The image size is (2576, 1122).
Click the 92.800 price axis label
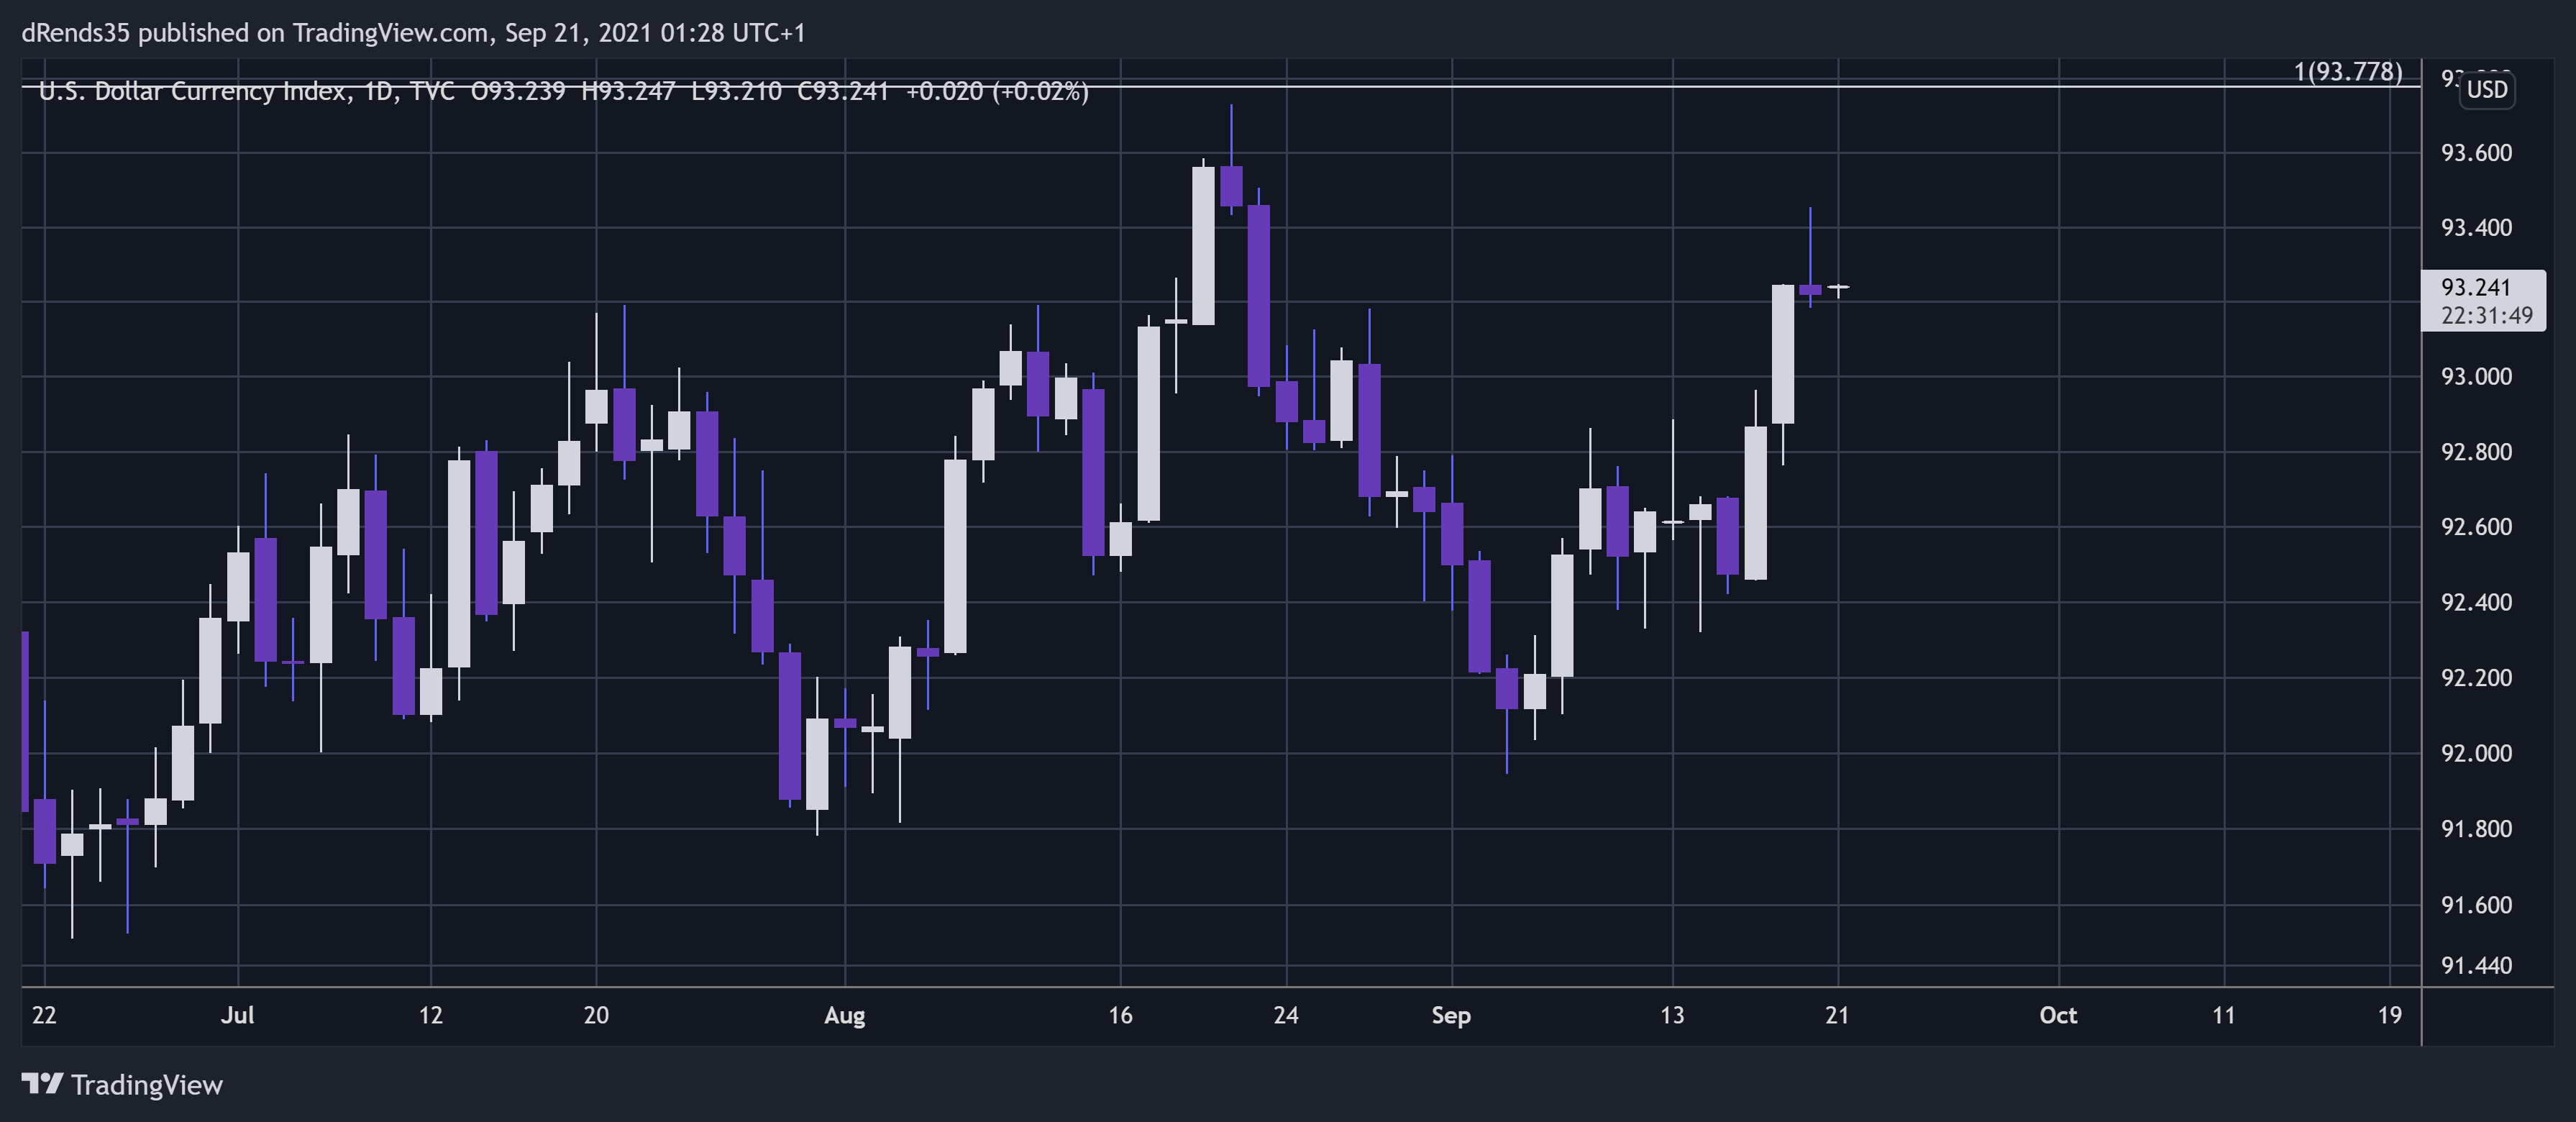2476,452
